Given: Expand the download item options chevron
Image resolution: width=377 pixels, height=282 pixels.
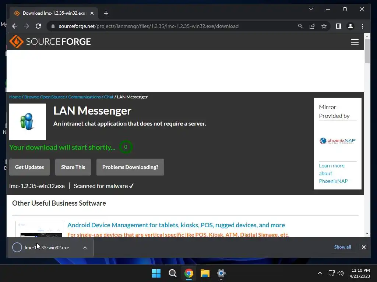Looking at the screenshot, I should point(85,247).
